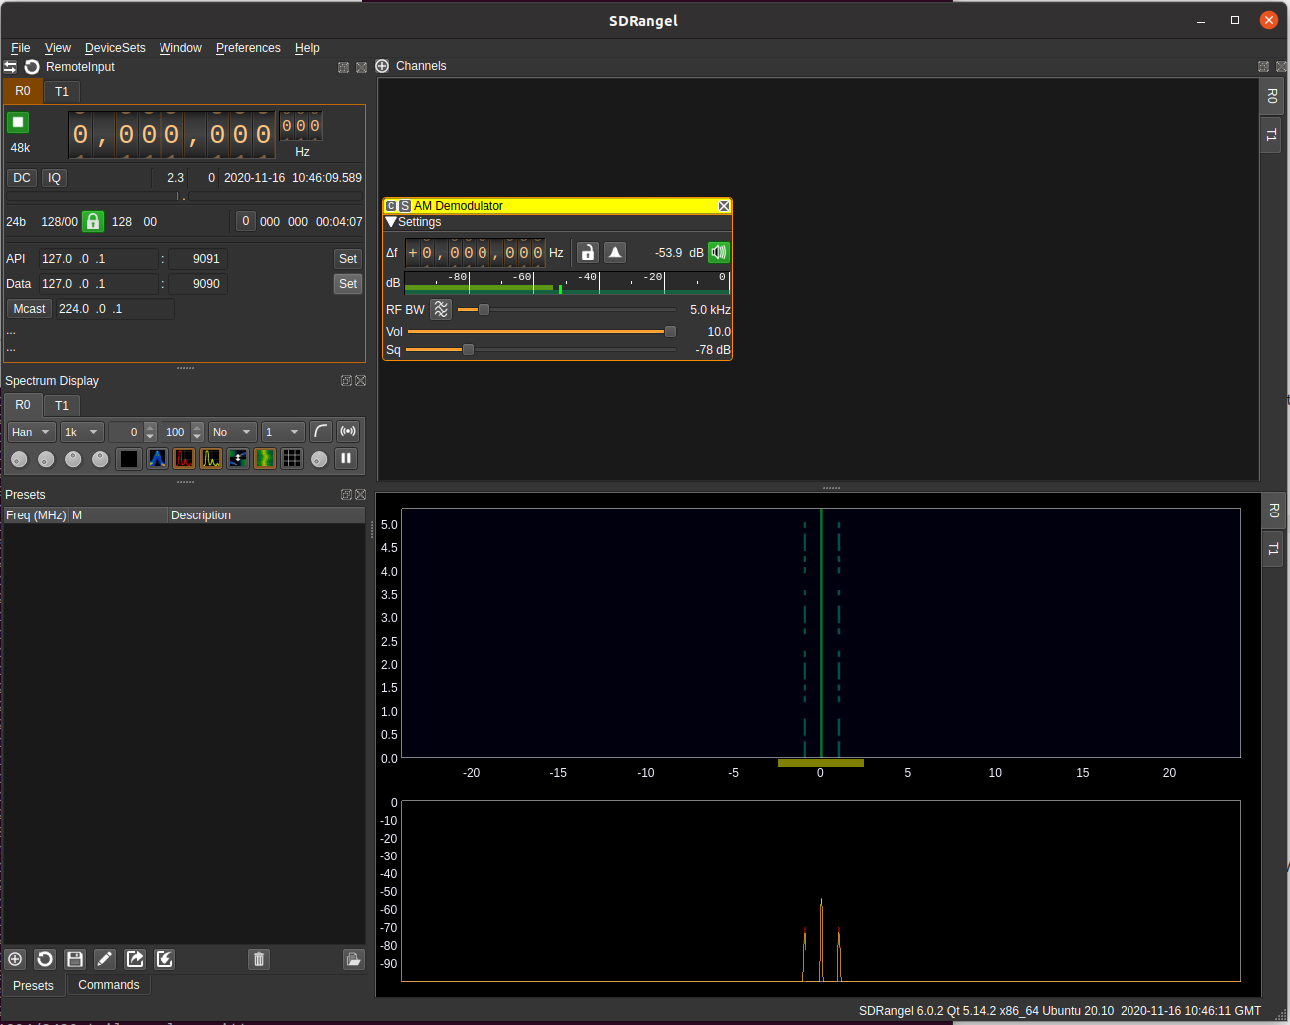
Task: Toggle IQ imbalance correction
Action: 54,178
